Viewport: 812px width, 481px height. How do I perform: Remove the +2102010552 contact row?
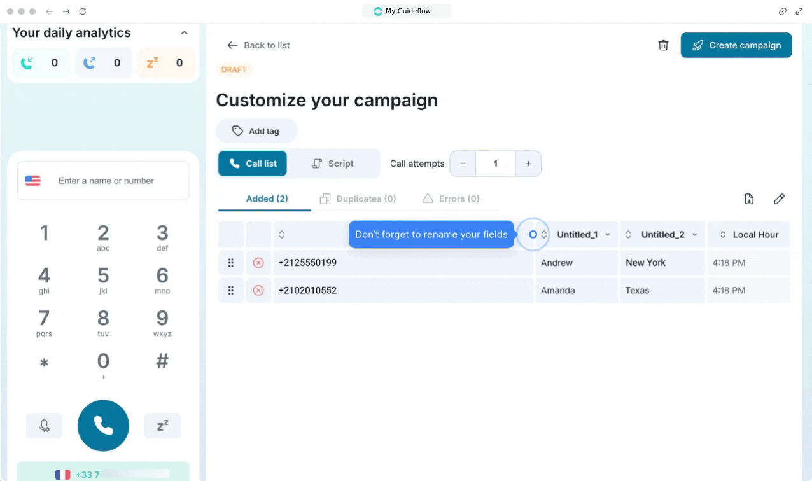point(258,291)
